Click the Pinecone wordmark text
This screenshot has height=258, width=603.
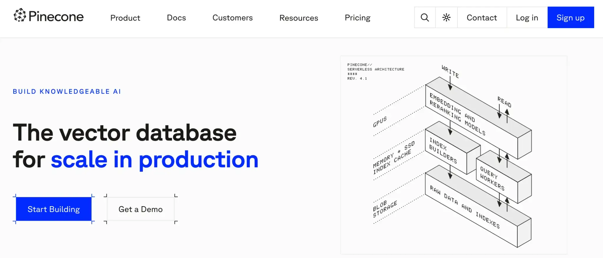point(56,16)
